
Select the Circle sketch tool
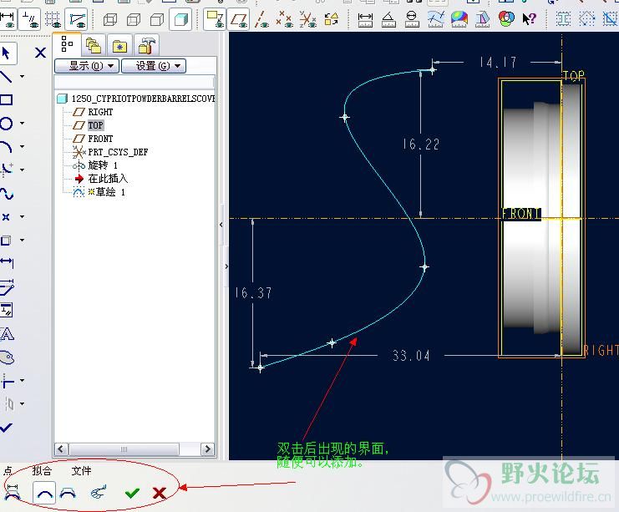coord(6,124)
